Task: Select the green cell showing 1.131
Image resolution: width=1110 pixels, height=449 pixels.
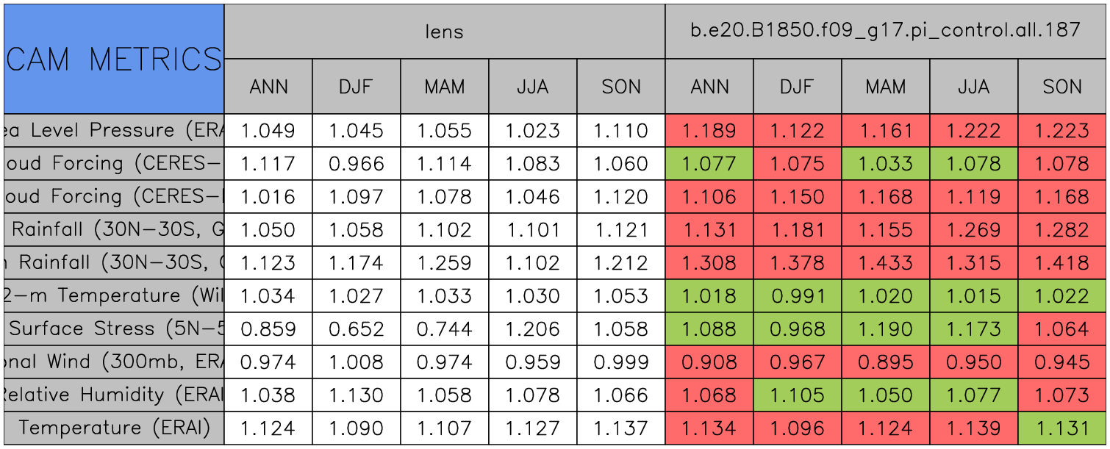Action: click(x=1061, y=428)
